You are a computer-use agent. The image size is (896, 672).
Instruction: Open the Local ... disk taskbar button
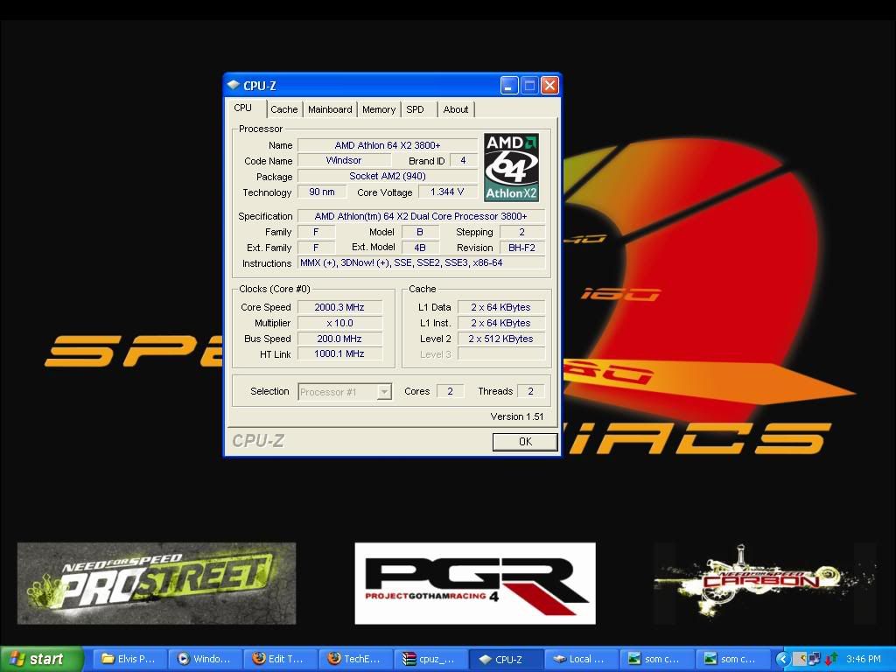pos(582,659)
